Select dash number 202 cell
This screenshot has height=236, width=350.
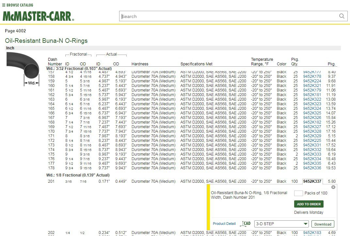tap(51, 233)
